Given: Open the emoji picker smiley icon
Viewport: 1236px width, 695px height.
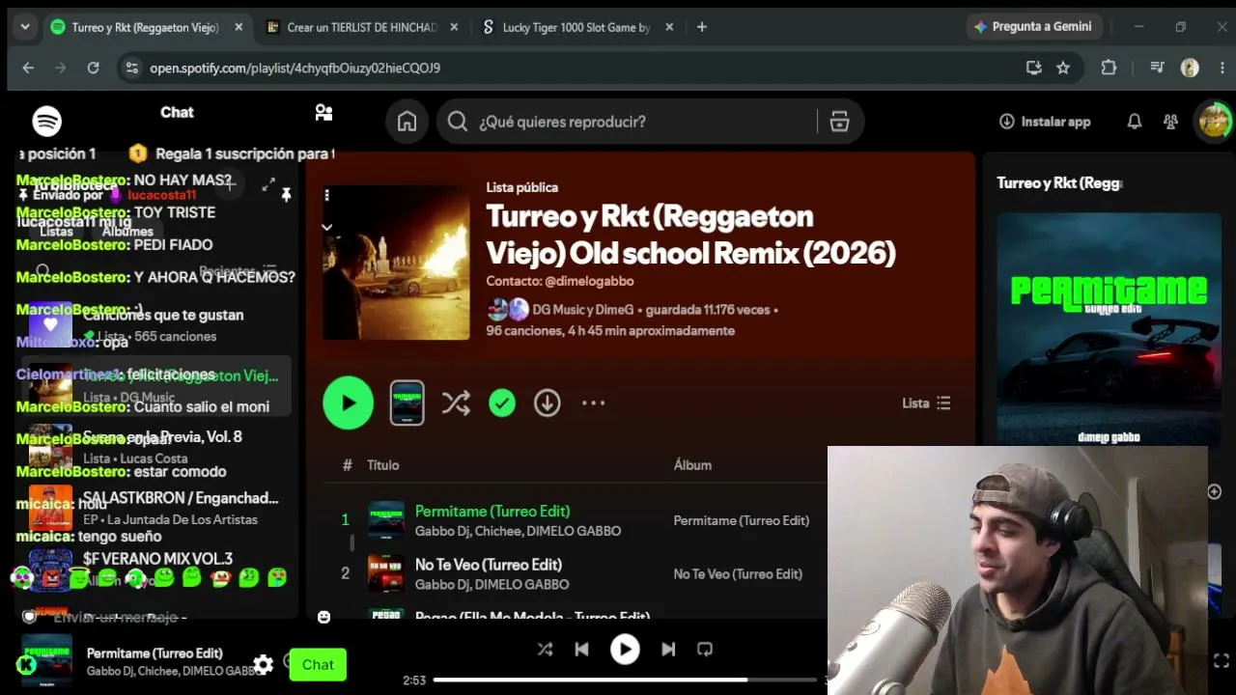Looking at the screenshot, I should point(323,617).
